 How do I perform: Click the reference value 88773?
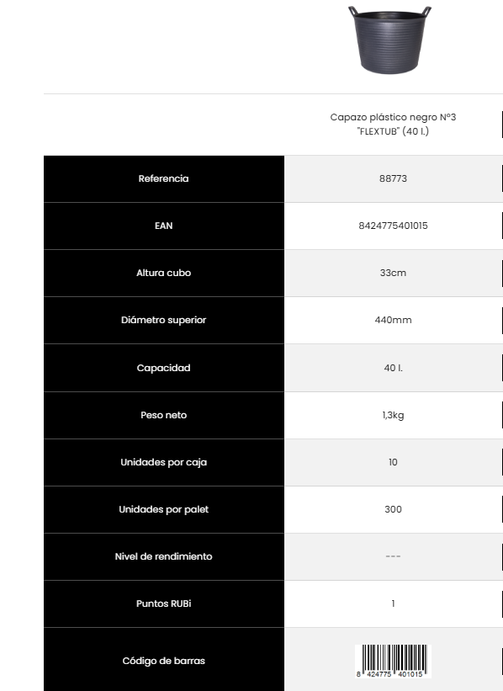click(393, 178)
